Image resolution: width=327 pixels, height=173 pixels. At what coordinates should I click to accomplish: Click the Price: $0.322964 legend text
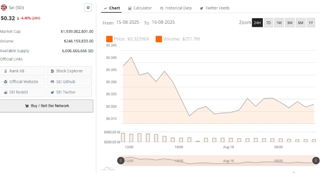point(131,39)
